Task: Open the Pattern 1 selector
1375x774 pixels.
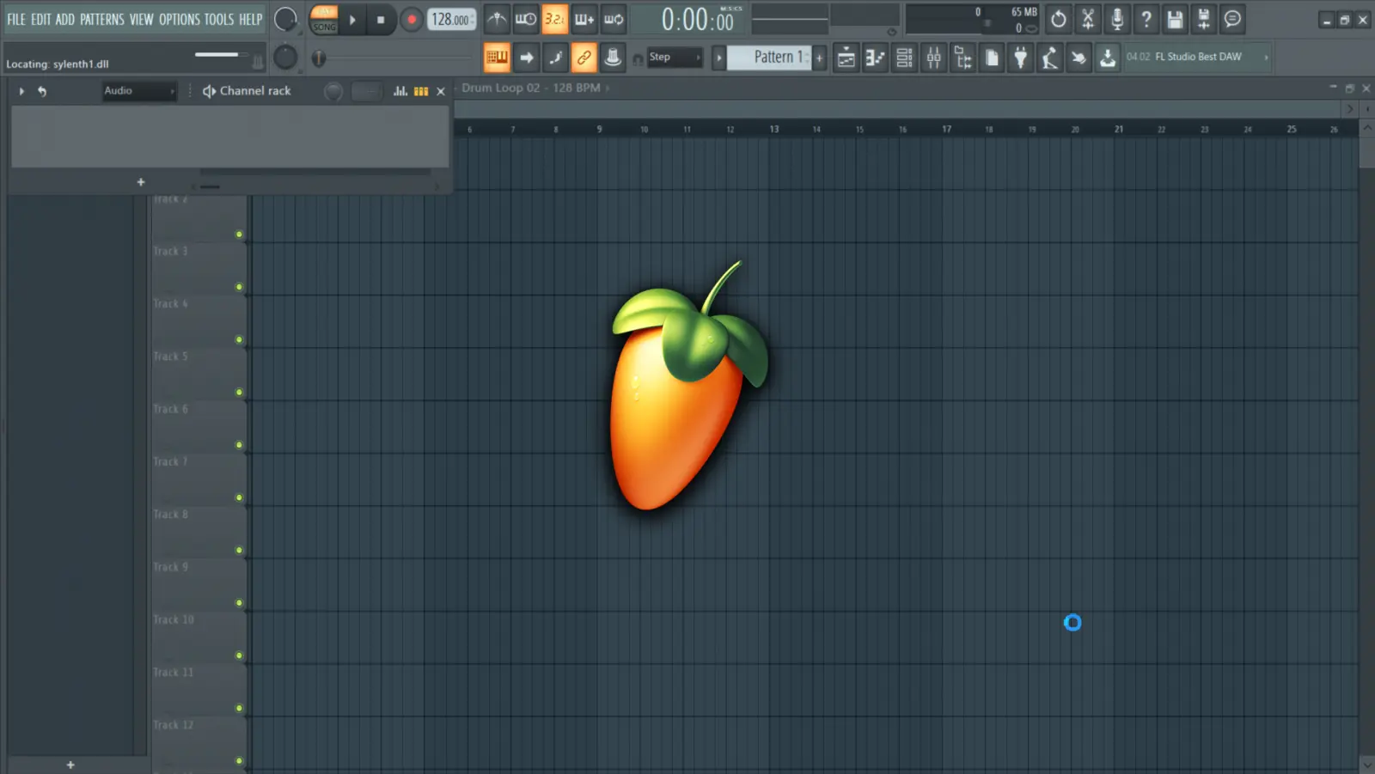Action: click(770, 58)
